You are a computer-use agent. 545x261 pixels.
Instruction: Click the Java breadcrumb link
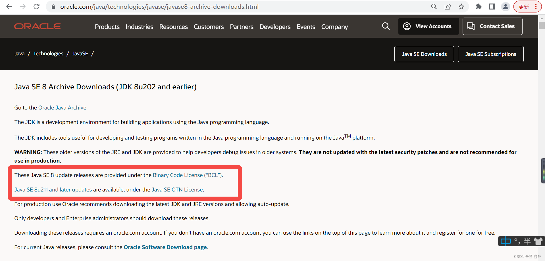point(19,54)
